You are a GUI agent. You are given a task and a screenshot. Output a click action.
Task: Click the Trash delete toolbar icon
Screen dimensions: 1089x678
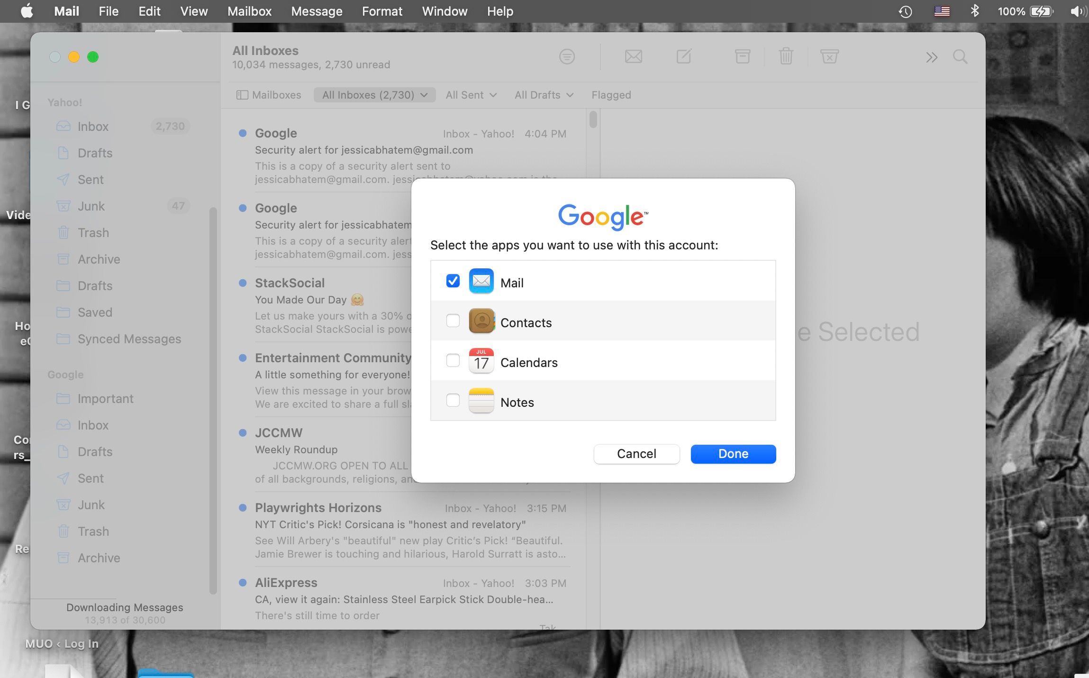(786, 57)
